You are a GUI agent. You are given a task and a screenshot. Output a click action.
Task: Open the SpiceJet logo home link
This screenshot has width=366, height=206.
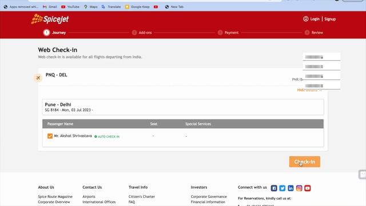(50, 19)
